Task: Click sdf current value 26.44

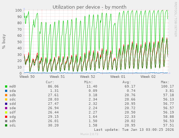Action: pos(53,112)
